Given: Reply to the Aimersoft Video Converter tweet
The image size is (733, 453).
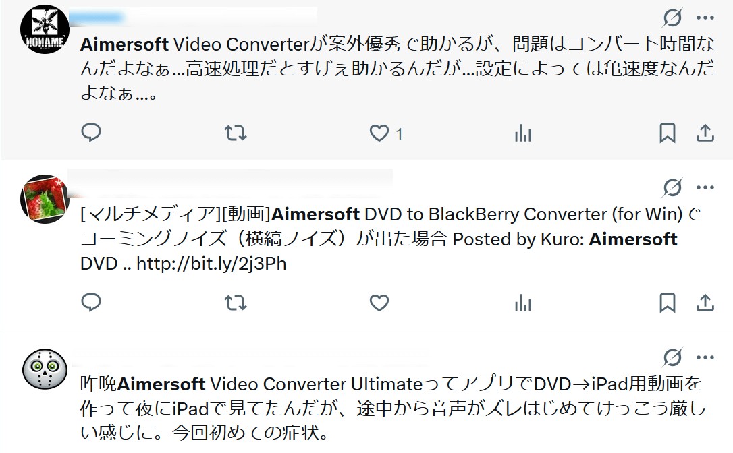Looking at the screenshot, I should 91,133.
